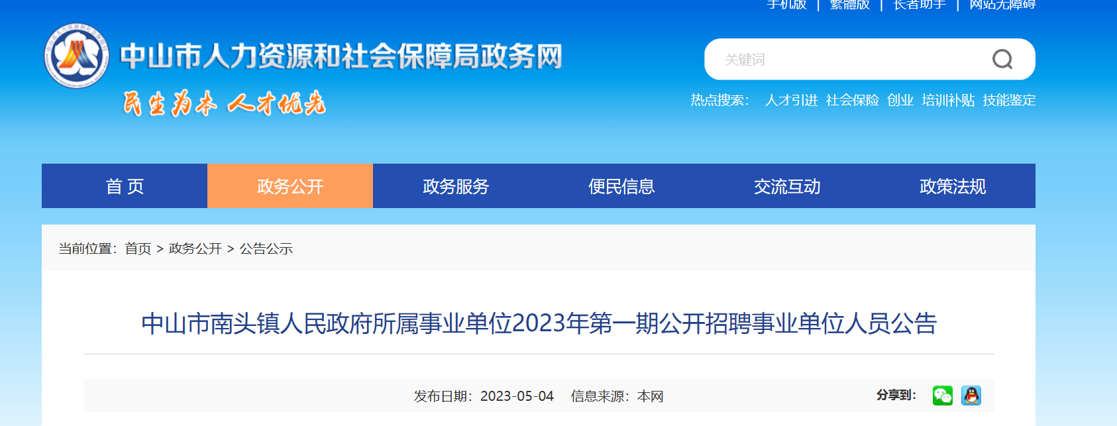Screen dimensions: 1117x426
Task: Search hot keyword 人才引进
Action: click(x=792, y=100)
